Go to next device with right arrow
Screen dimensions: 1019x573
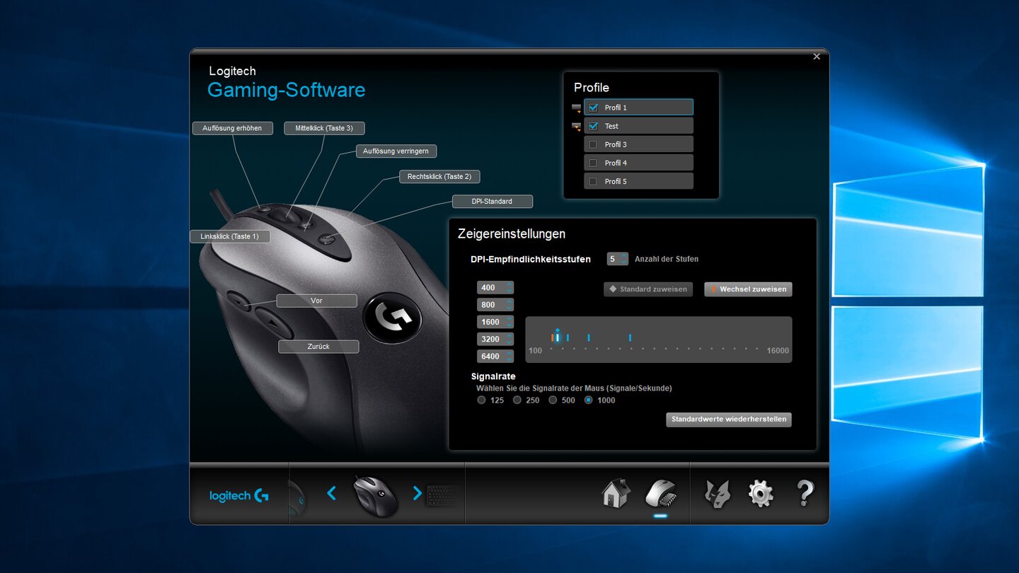[417, 493]
